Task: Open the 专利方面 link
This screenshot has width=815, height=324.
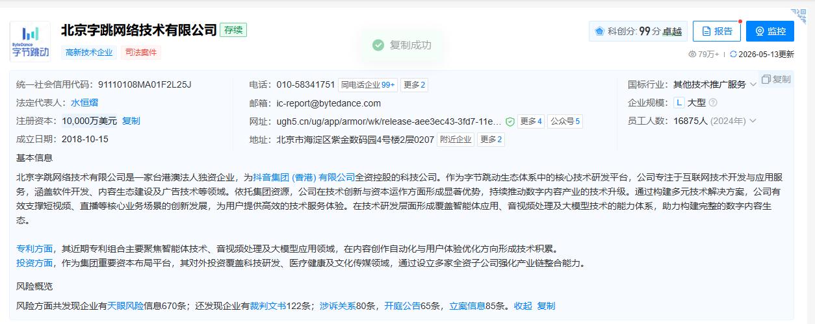Action: coord(34,249)
